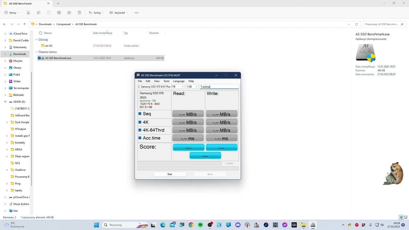This screenshot has height=230, width=409.
Task: Collapse the Dzisiaj group
Action: 36,40
